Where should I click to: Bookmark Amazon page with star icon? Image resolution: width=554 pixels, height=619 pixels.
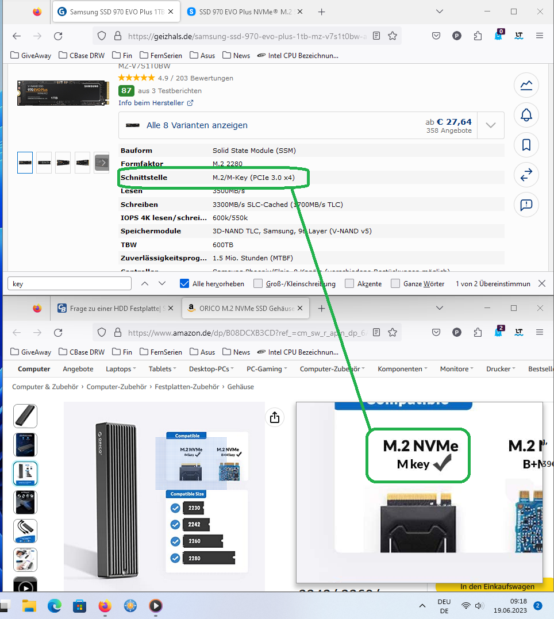(392, 332)
